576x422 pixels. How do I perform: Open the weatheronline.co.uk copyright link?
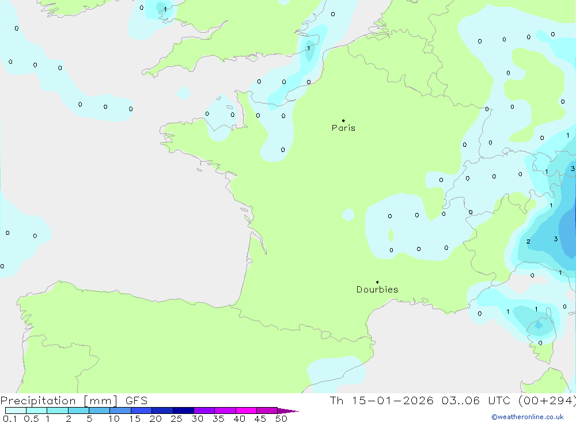click(527, 417)
